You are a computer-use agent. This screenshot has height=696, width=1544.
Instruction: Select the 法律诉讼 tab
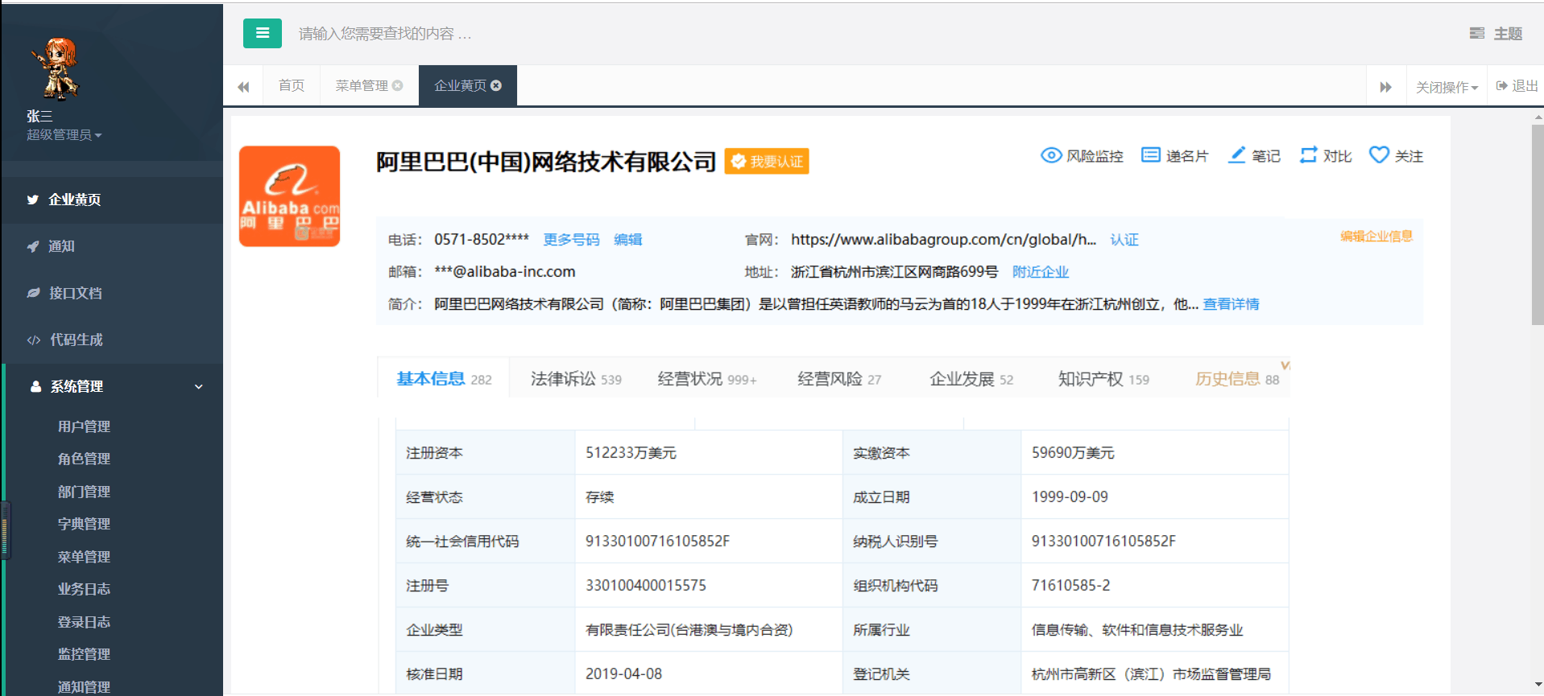tap(576, 378)
